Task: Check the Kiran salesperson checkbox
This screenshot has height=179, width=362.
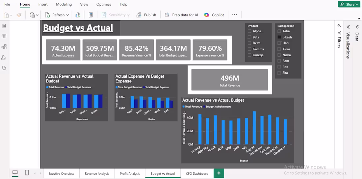Action: pos(279,49)
